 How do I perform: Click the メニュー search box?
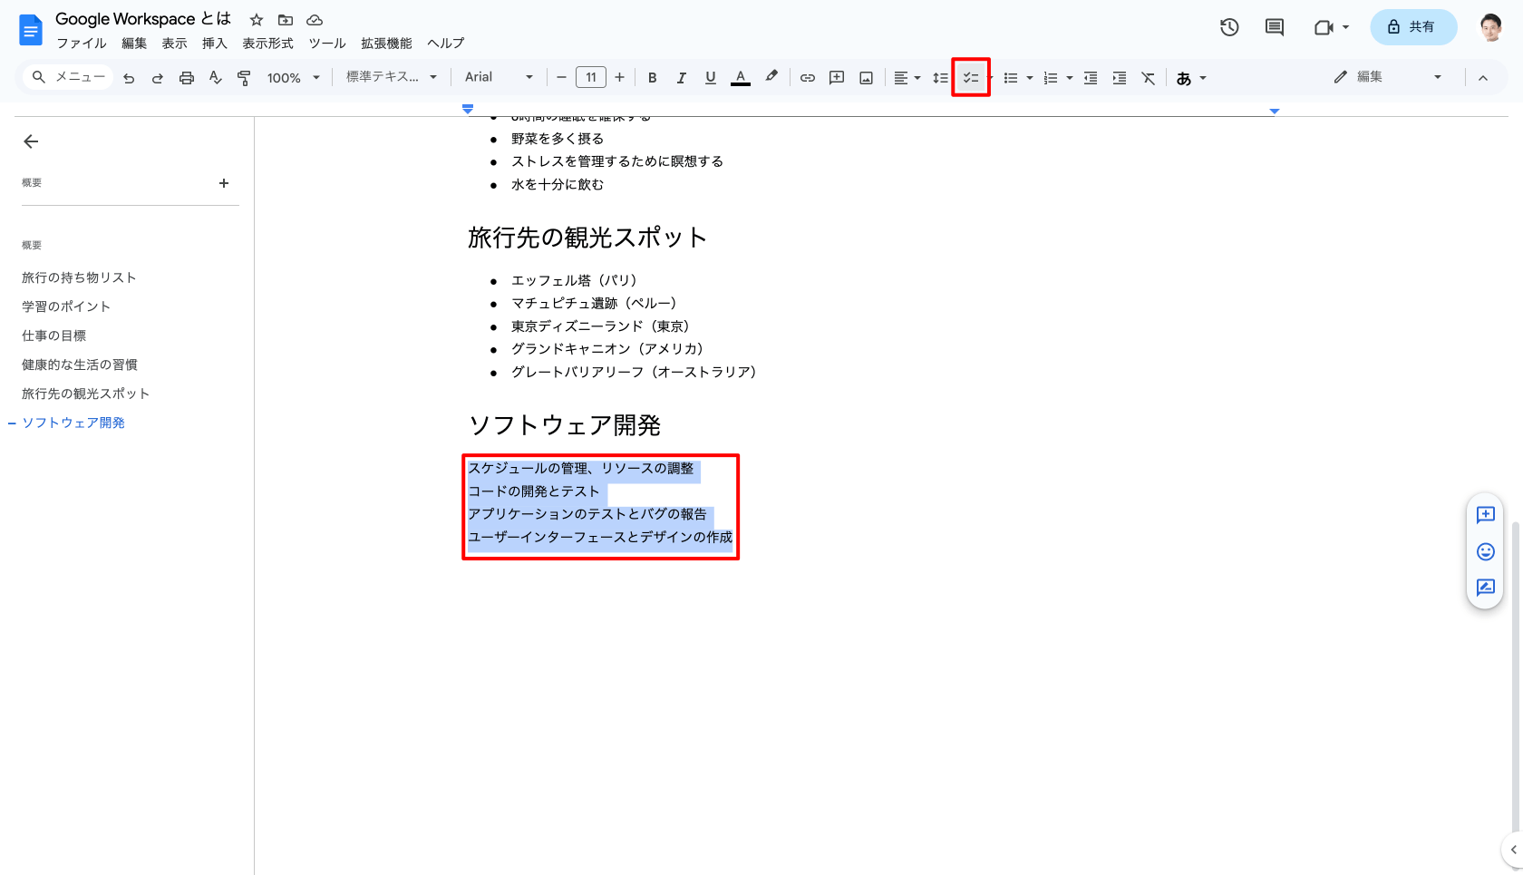pos(69,78)
